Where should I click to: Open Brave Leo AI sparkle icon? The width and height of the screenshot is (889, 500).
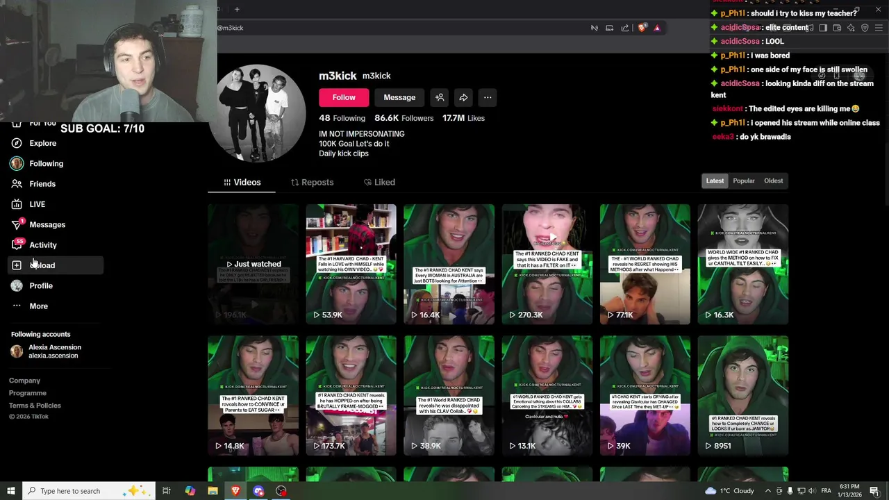[x=851, y=28]
